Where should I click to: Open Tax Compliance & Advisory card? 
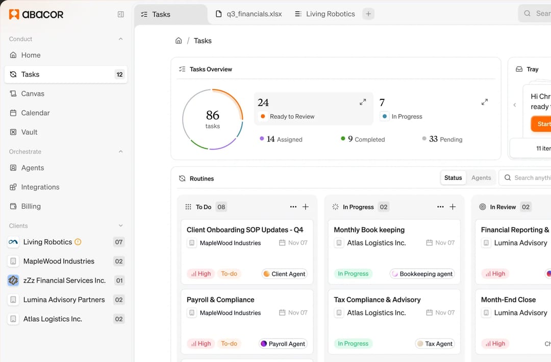pos(394,322)
